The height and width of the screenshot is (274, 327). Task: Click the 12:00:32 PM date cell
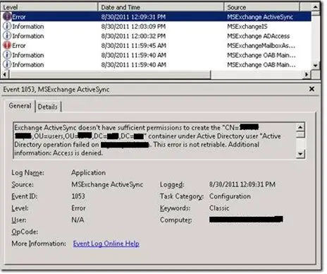point(133,36)
